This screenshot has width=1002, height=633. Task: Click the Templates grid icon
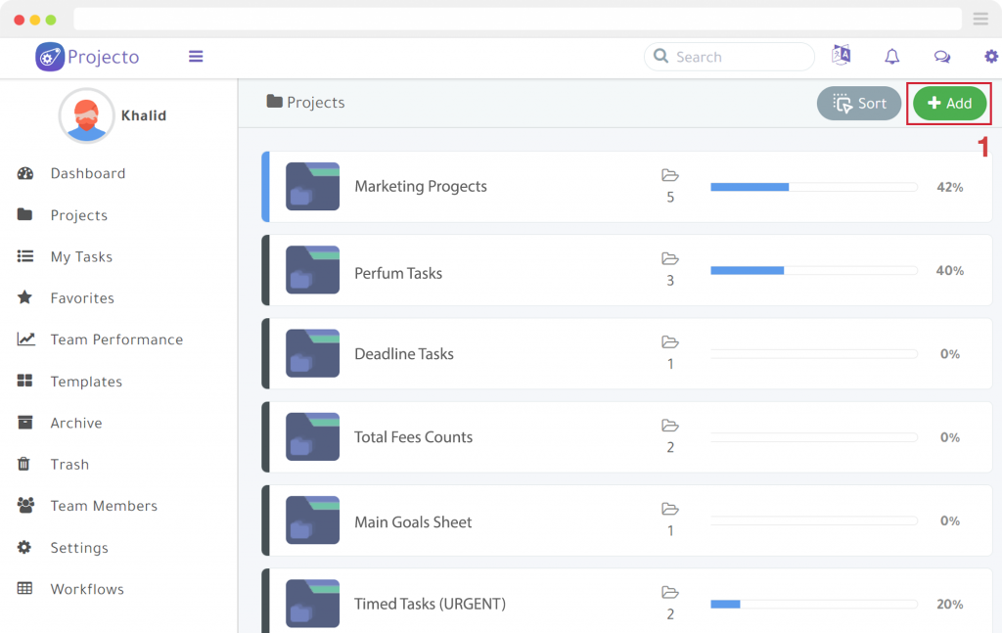24,381
